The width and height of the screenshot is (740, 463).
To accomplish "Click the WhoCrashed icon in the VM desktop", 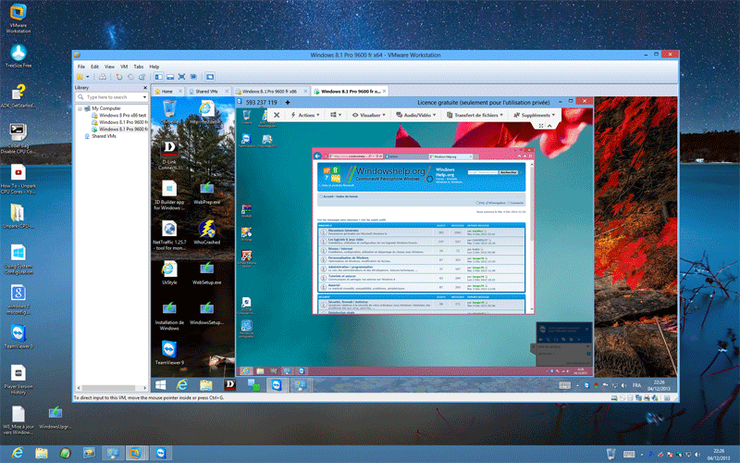I will click(x=204, y=233).
